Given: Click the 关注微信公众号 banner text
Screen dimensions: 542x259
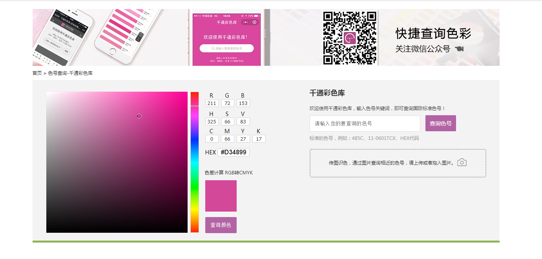Looking at the screenshot, I should [423, 49].
